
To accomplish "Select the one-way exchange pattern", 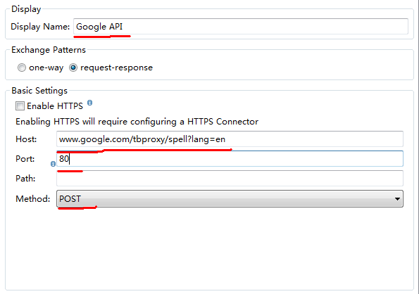I will 22,68.
